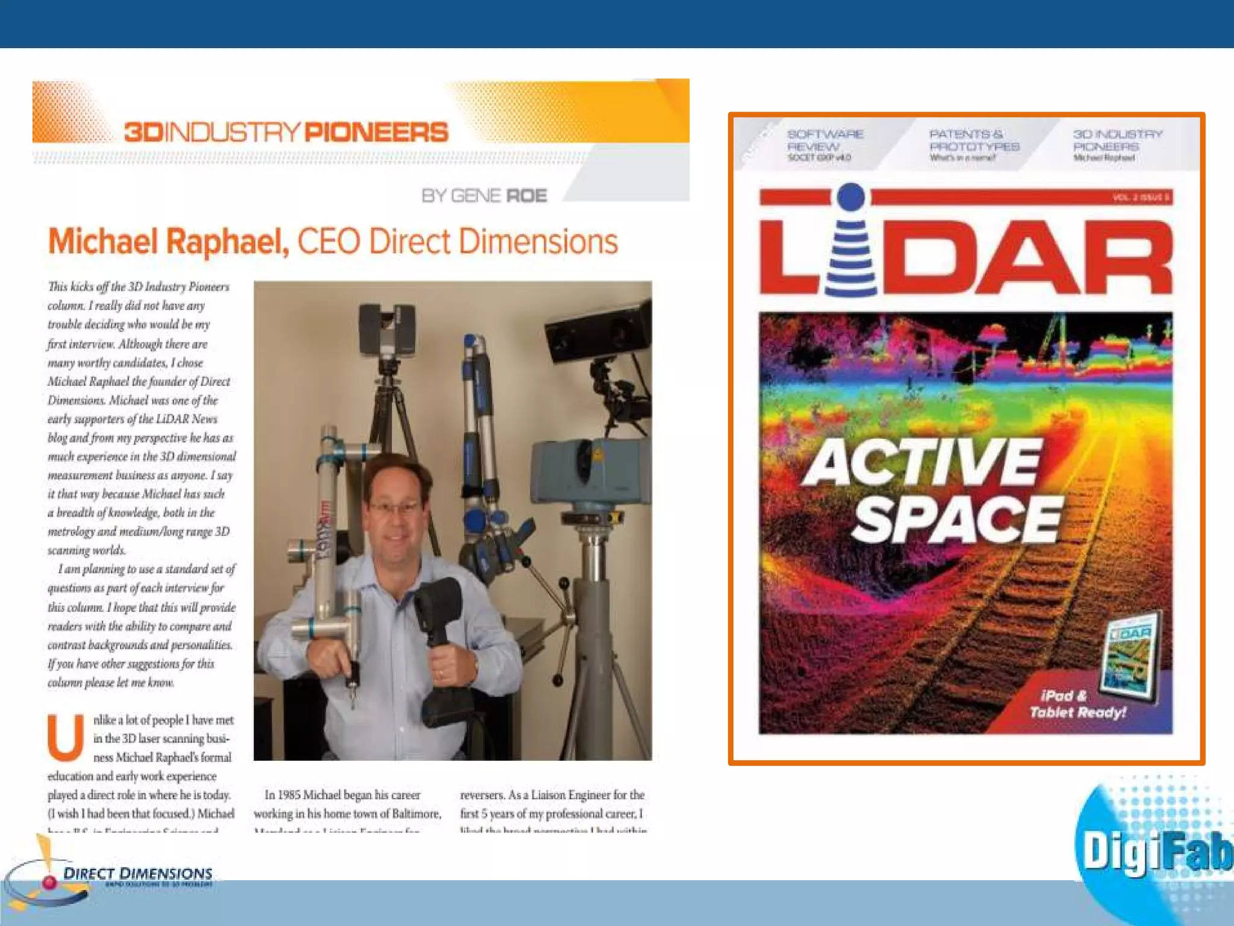The width and height of the screenshot is (1234, 926).
Task: Click the Vol. 2 Issue label
Action: [x=1140, y=198]
